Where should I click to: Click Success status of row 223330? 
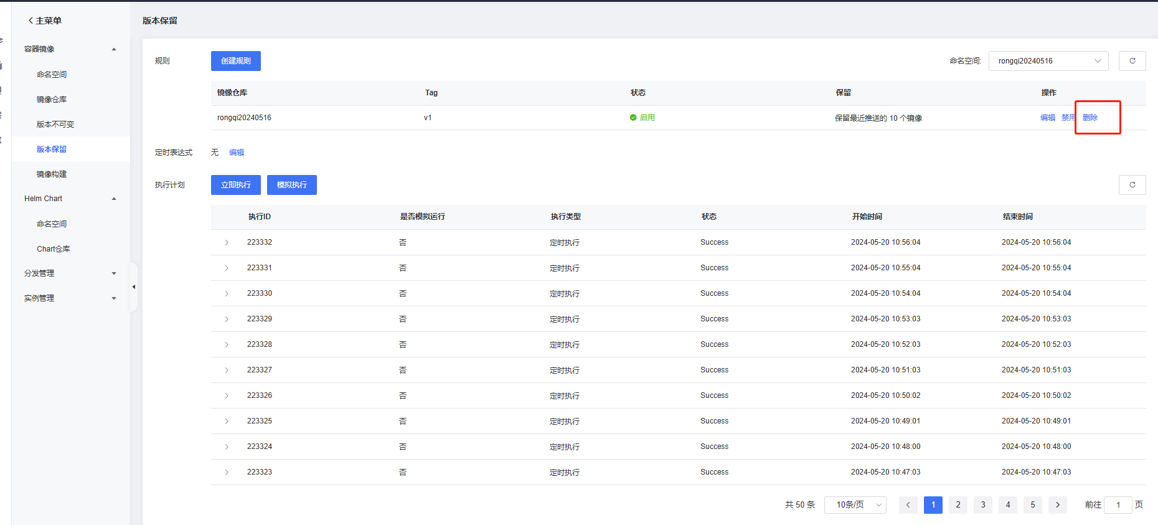[x=714, y=293]
